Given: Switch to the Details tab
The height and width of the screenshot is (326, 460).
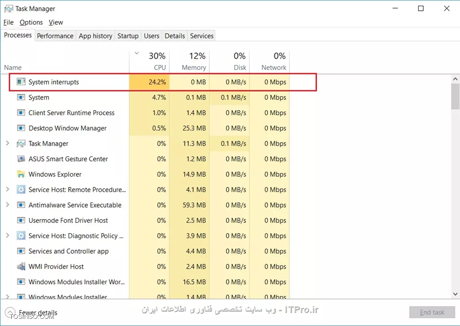Looking at the screenshot, I should tap(175, 36).
